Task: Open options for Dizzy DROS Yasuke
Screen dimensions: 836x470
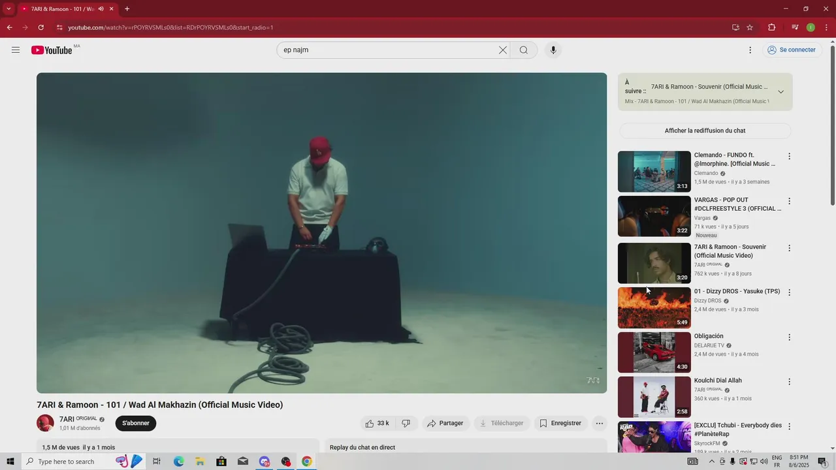Action: pyautogui.click(x=789, y=292)
